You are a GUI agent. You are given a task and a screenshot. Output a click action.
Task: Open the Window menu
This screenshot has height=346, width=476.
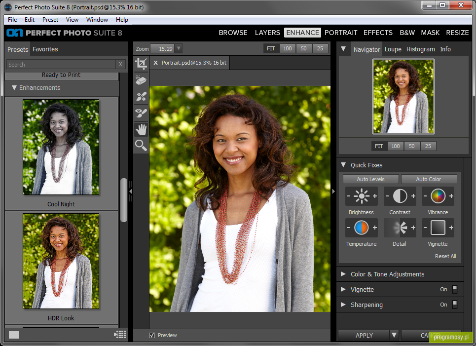(97, 19)
